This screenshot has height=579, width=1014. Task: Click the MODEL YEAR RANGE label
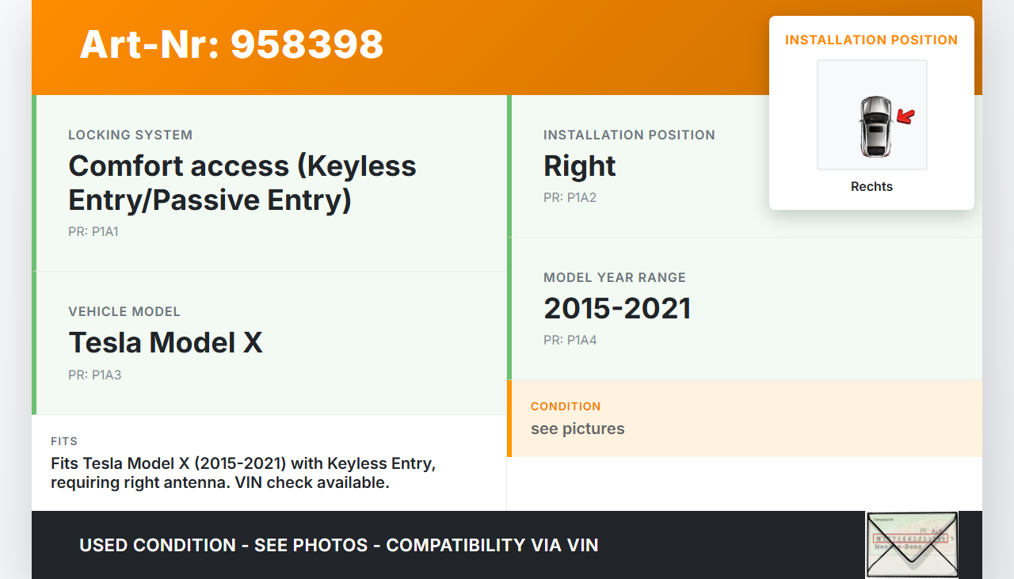(x=615, y=277)
